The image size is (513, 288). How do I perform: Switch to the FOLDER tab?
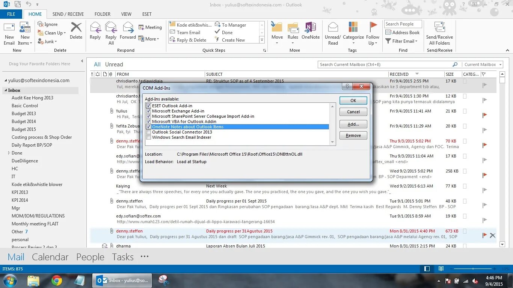[x=103, y=14]
